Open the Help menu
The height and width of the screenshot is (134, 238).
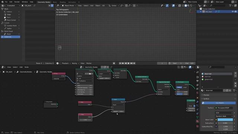click(x=31, y=2)
